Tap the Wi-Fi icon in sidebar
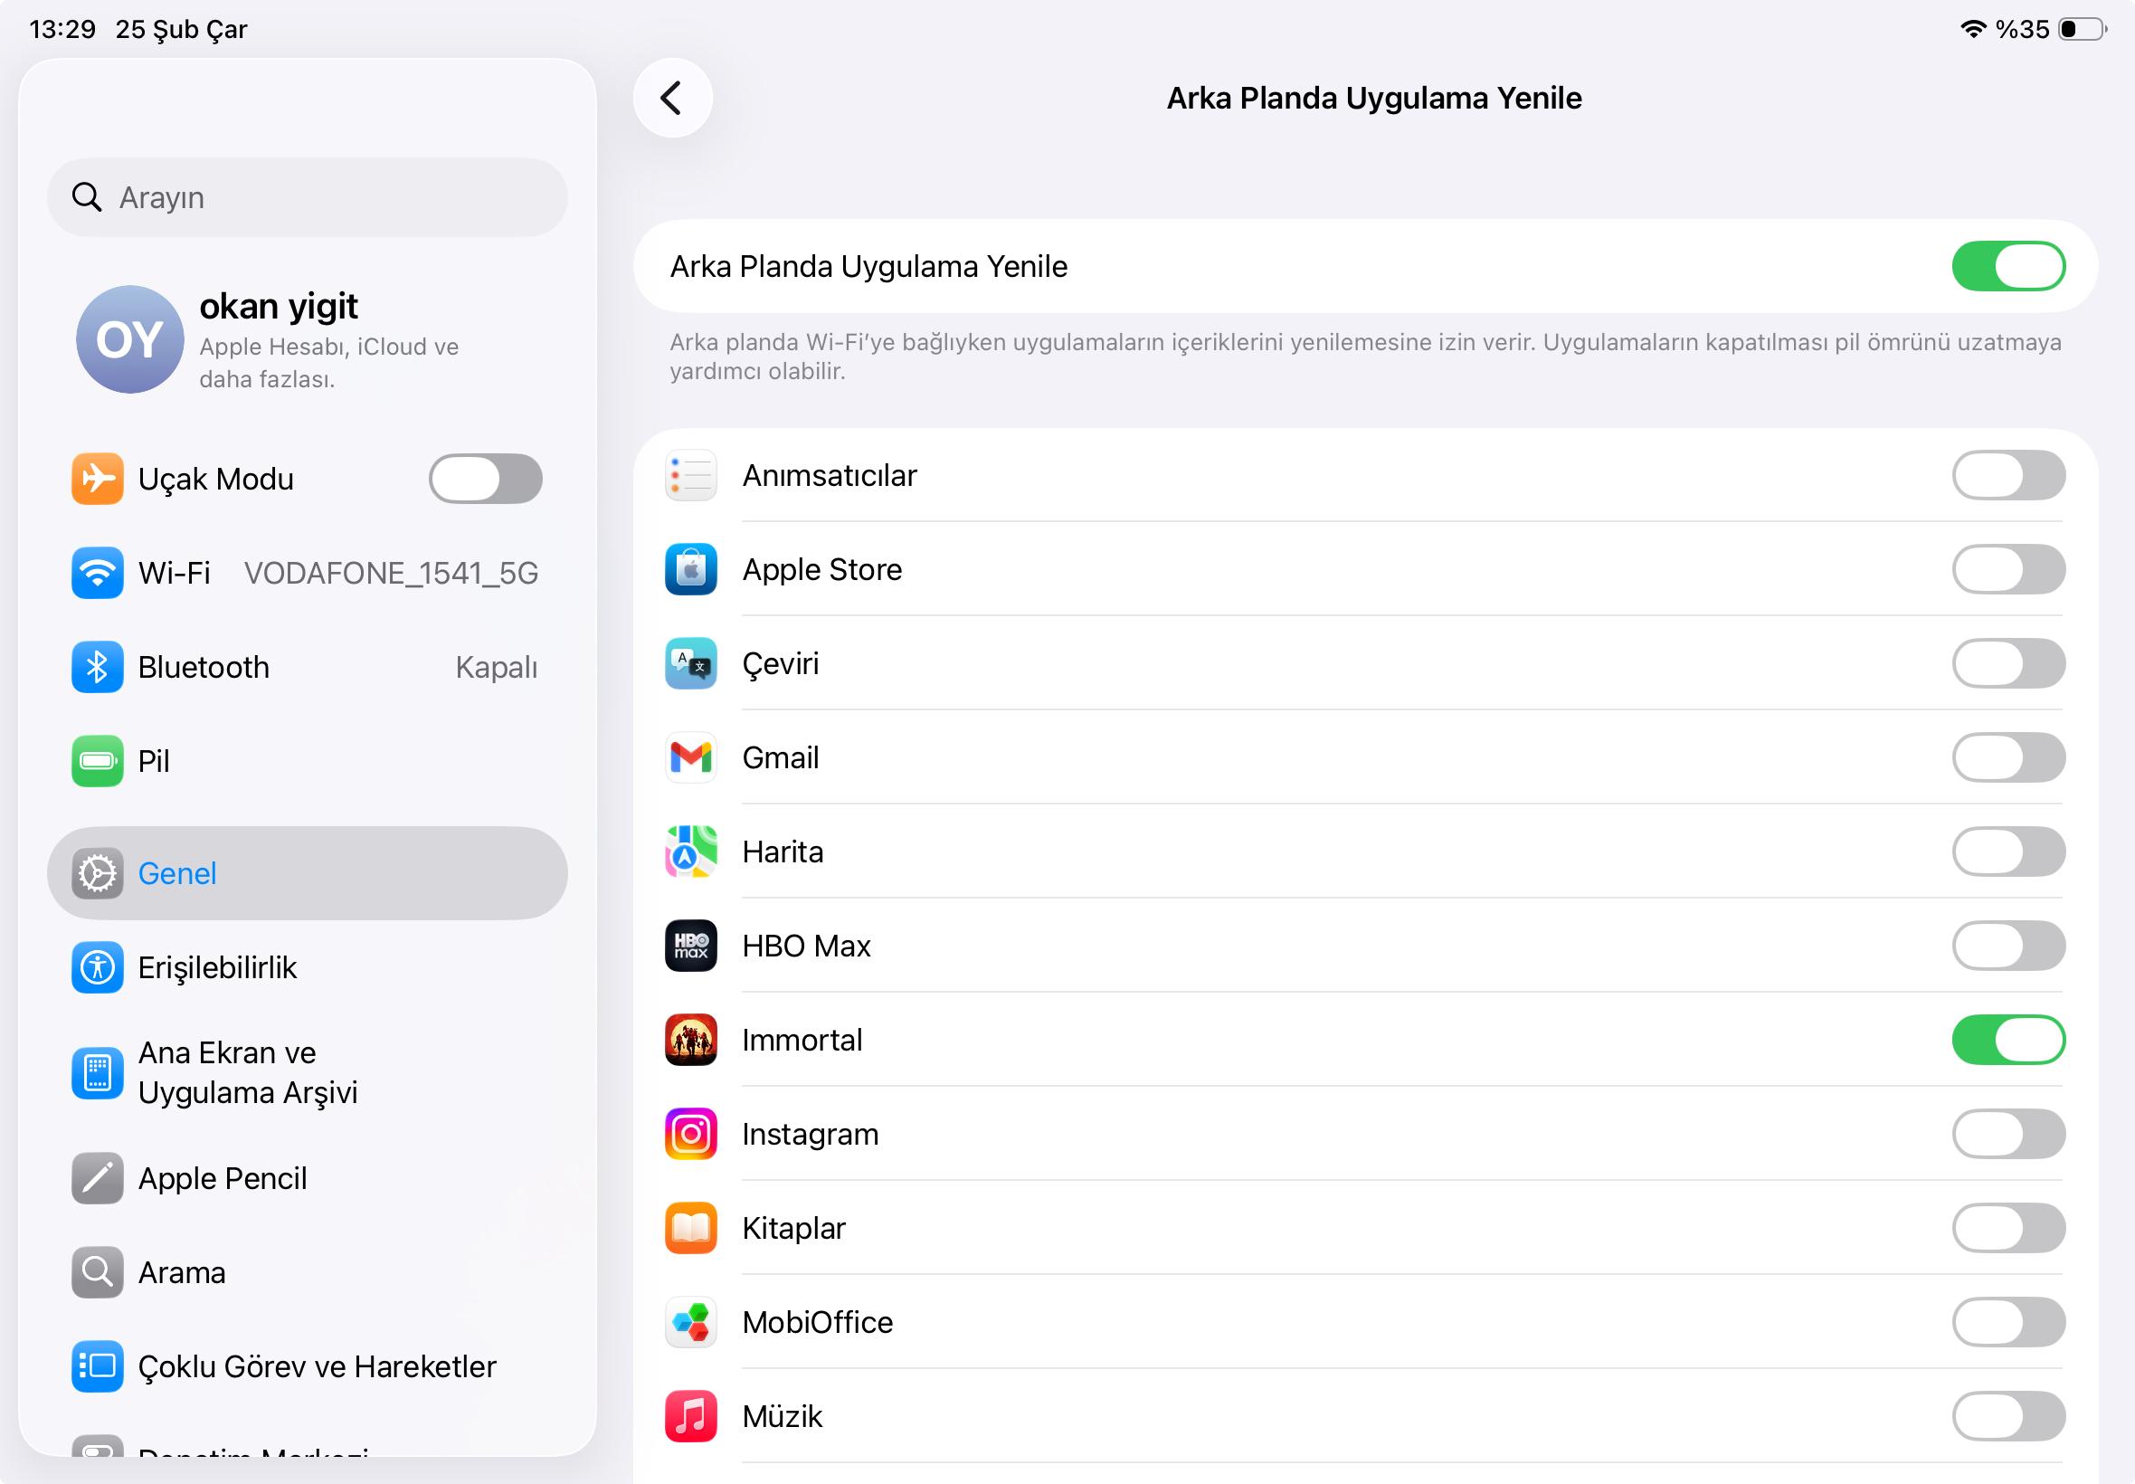This screenshot has width=2135, height=1484. (98, 573)
